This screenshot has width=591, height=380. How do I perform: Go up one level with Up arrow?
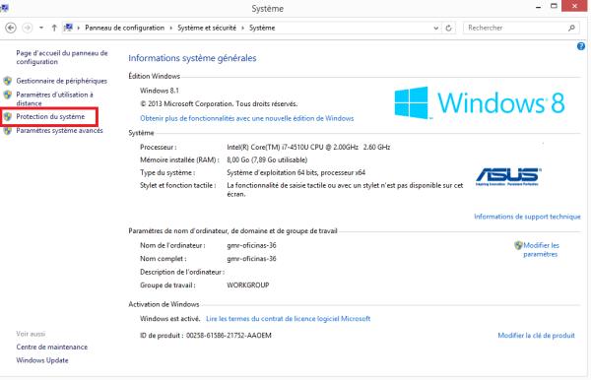(54, 28)
